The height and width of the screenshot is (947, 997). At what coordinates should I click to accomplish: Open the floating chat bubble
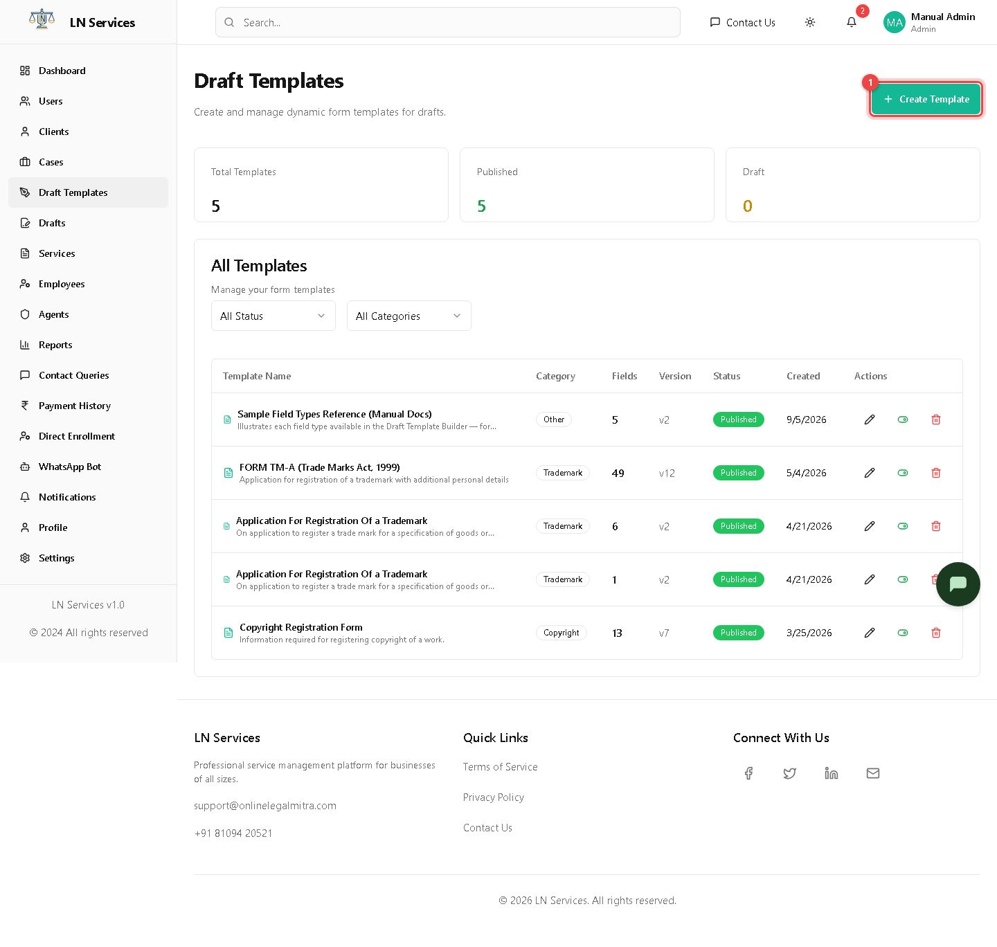click(958, 584)
